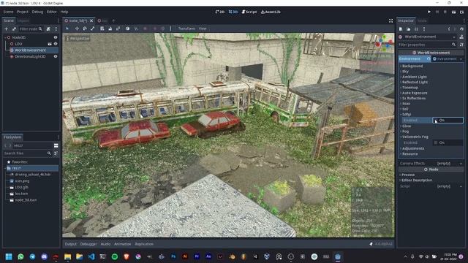
Task: Click the Search files input field
Action: click(x=27, y=153)
